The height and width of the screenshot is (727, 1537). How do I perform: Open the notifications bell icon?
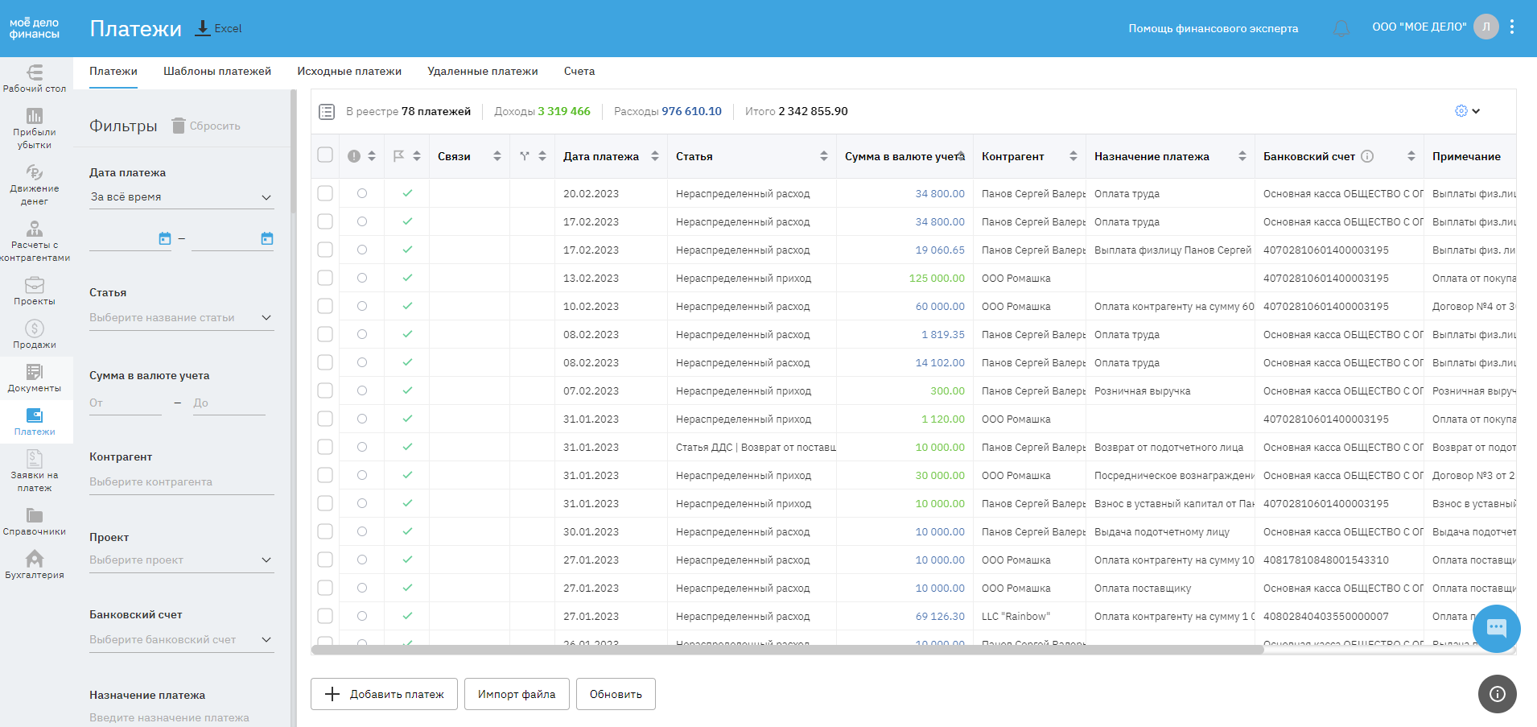point(1341,28)
